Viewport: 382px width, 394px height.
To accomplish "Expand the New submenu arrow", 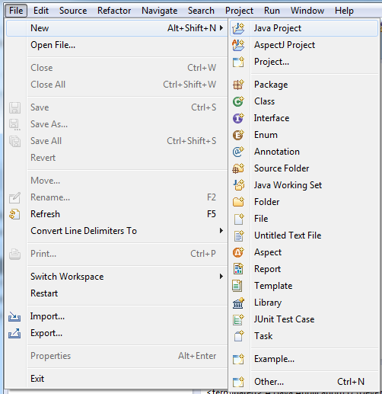I will (221, 28).
